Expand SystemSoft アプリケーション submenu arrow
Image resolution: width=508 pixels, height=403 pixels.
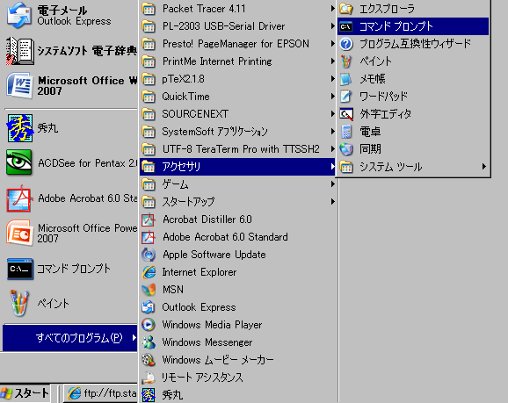(x=332, y=132)
